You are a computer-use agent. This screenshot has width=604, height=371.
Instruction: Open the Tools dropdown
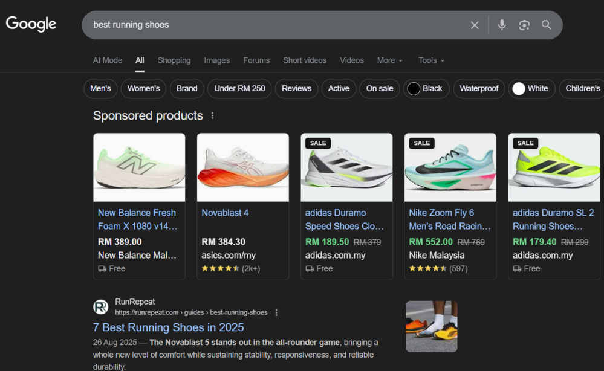click(430, 60)
